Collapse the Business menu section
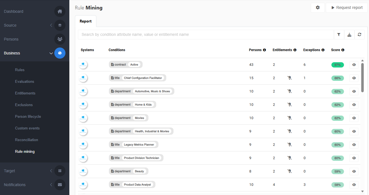The width and height of the screenshot is (369, 195). [x=51, y=53]
